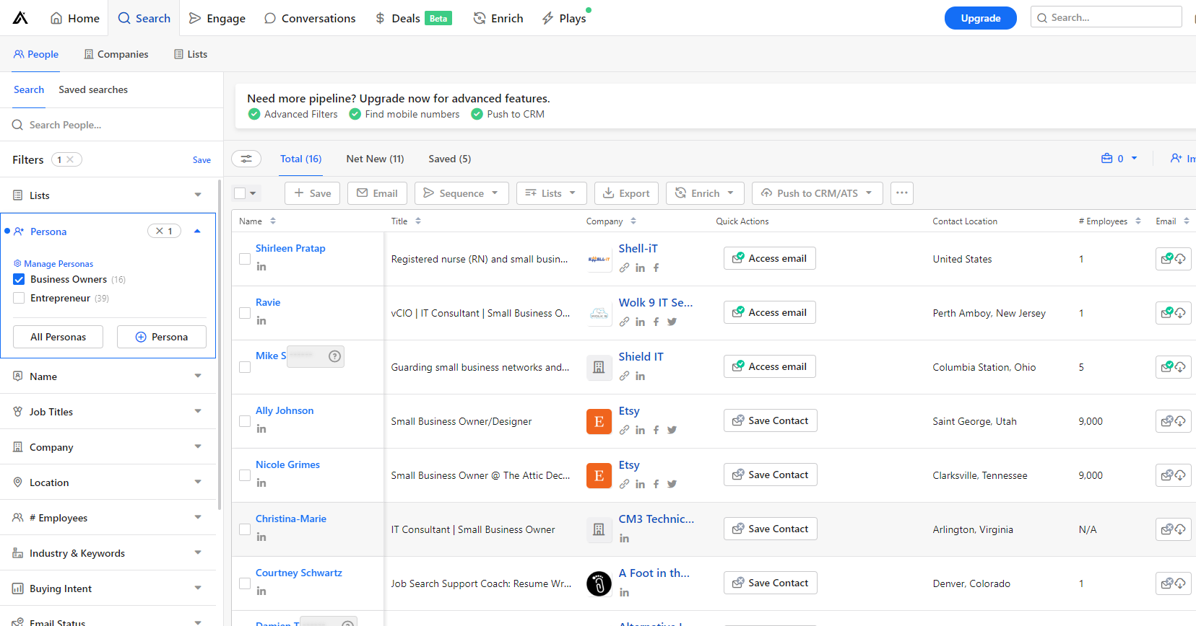Viewport: 1196px width, 626px height.
Task: Open website link icon for Shield IT
Action: tap(625, 376)
